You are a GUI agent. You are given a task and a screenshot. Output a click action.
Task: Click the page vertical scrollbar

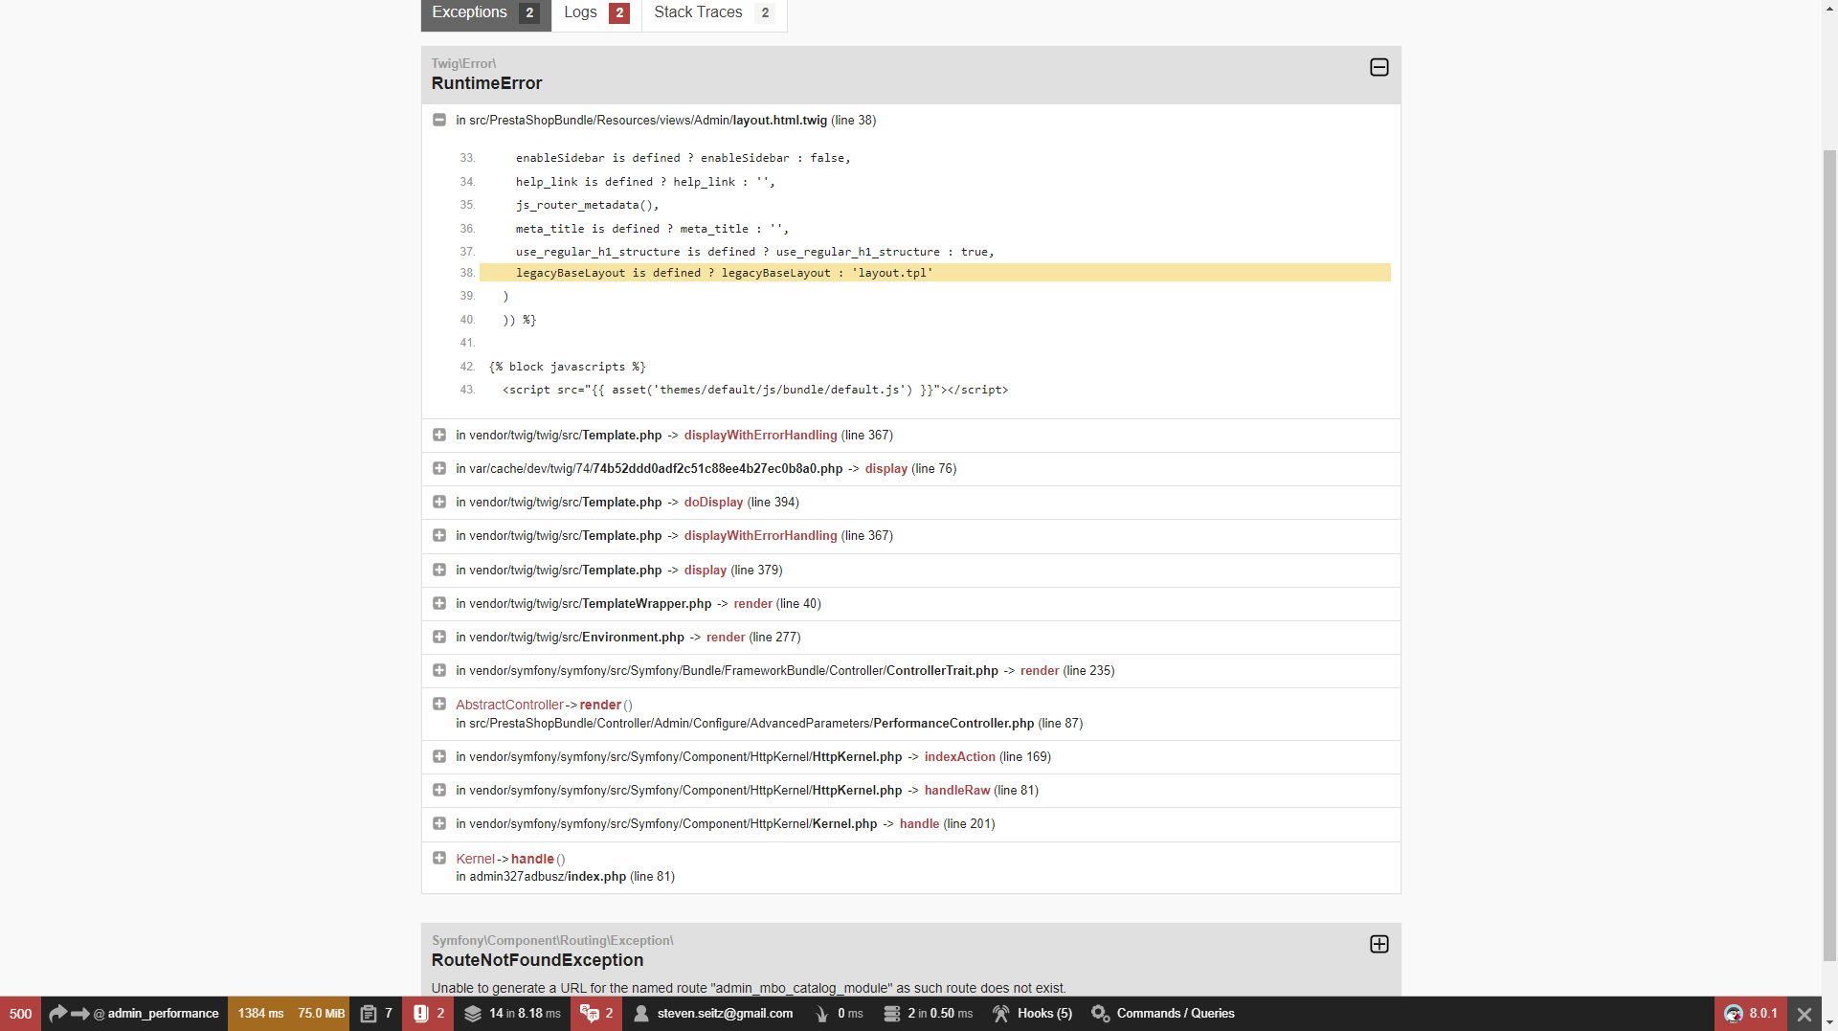1829,555
